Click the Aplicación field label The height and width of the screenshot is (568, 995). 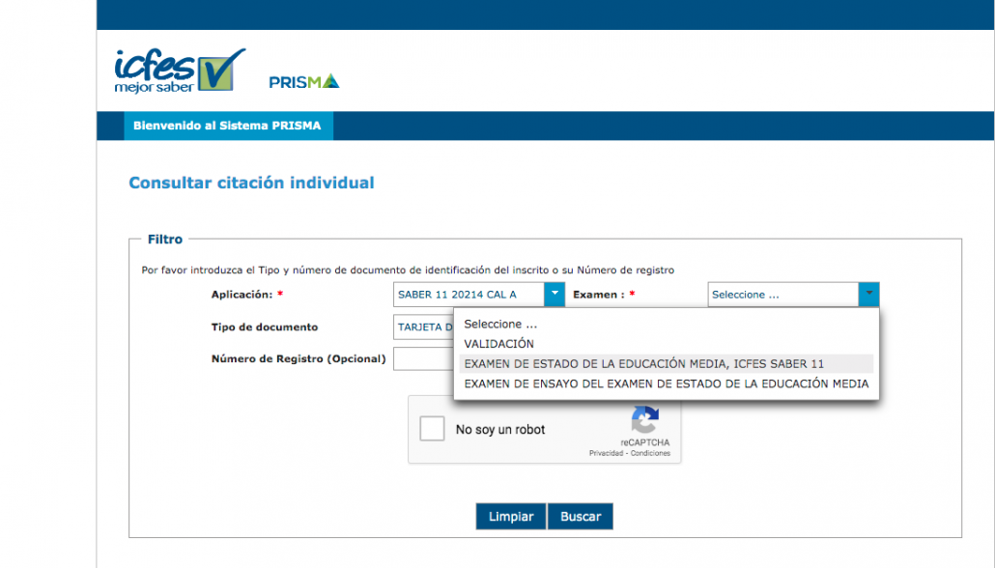click(x=242, y=295)
